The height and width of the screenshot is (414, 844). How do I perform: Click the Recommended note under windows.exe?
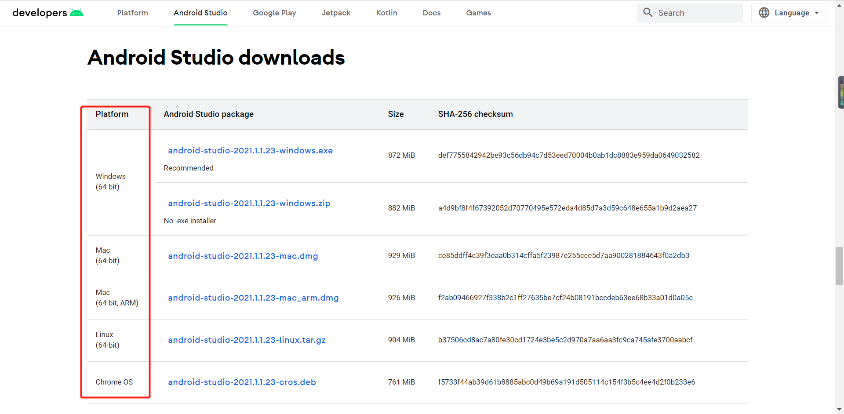pyautogui.click(x=189, y=168)
